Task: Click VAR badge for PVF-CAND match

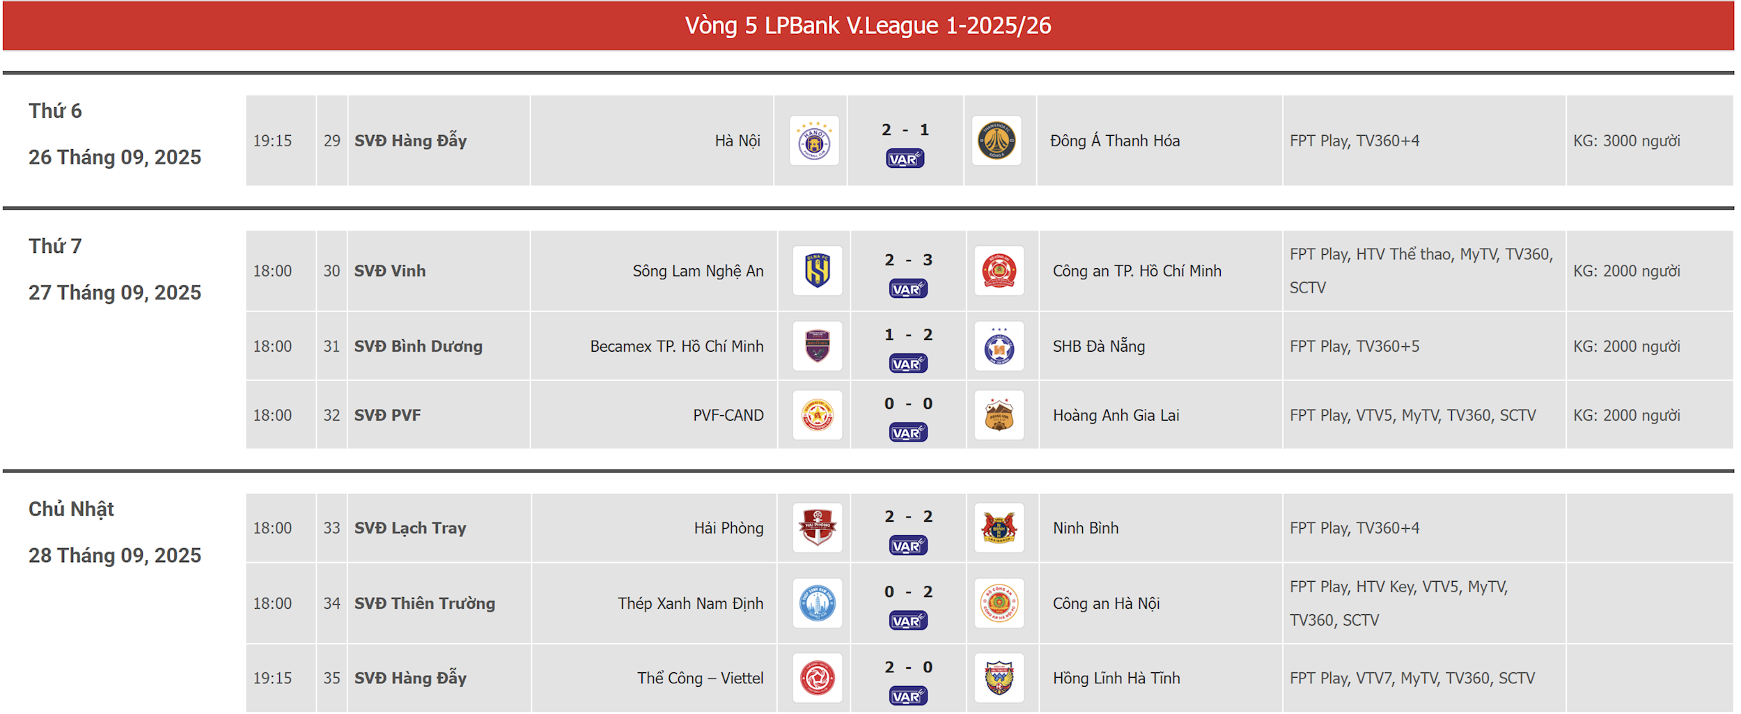Action: [x=908, y=433]
